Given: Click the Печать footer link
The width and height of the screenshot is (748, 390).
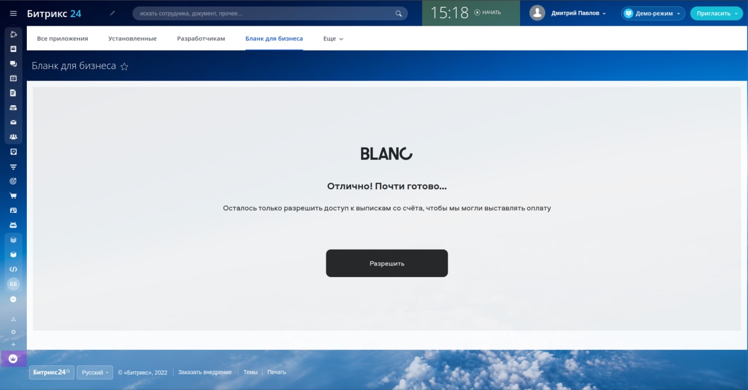Looking at the screenshot, I should click(x=277, y=372).
